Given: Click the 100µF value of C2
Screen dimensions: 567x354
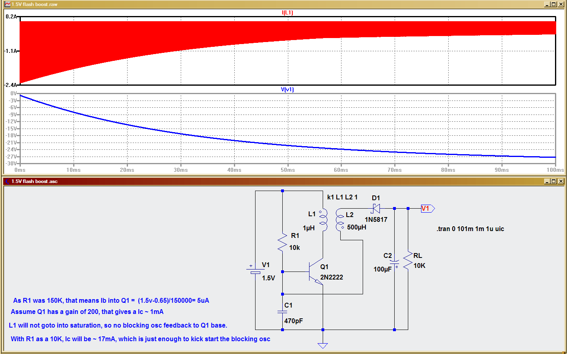Looking at the screenshot, I should pyautogui.click(x=383, y=269).
